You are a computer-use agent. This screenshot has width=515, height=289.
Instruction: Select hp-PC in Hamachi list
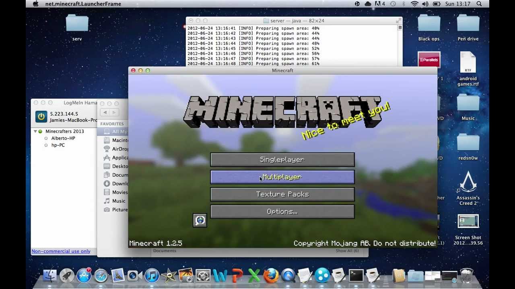click(x=58, y=145)
